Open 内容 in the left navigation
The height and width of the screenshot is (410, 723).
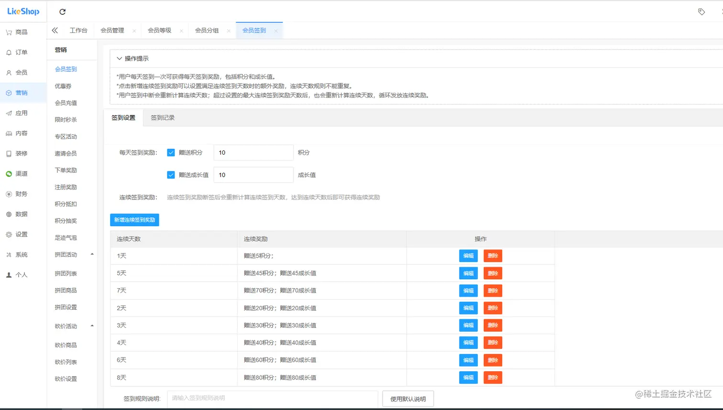(21, 133)
